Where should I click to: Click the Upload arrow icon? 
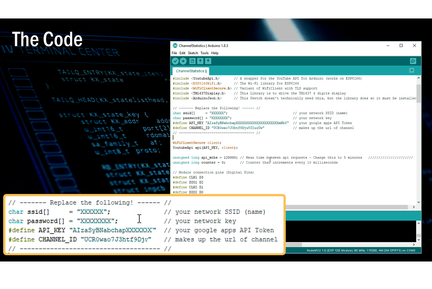(183, 61)
